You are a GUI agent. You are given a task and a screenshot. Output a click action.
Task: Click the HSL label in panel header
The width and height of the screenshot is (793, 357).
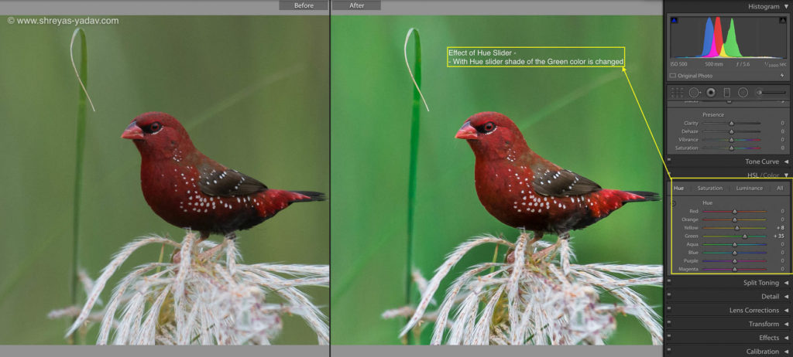(754, 175)
